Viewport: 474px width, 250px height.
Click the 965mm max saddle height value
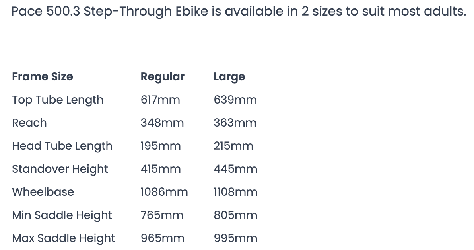coord(162,238)
